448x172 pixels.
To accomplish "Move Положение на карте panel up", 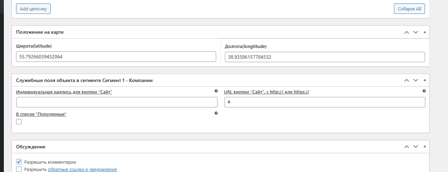I will pyautogui.click(x=406, y=32).
